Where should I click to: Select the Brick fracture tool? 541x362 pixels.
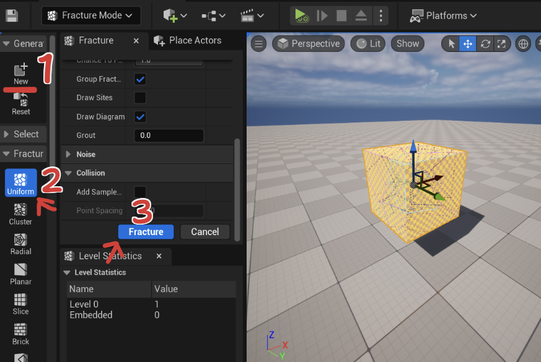tap(20, 334)
